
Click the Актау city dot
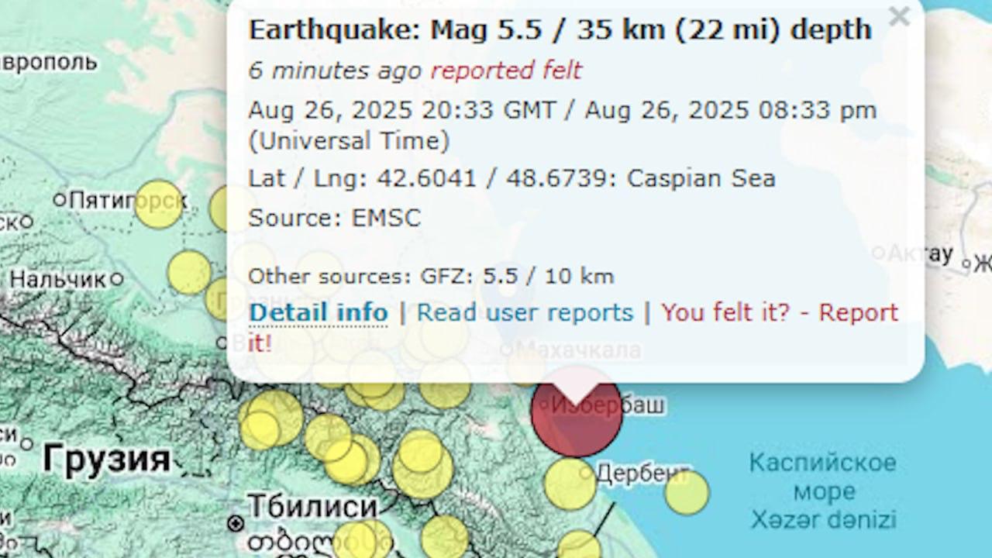click(878, 253)
